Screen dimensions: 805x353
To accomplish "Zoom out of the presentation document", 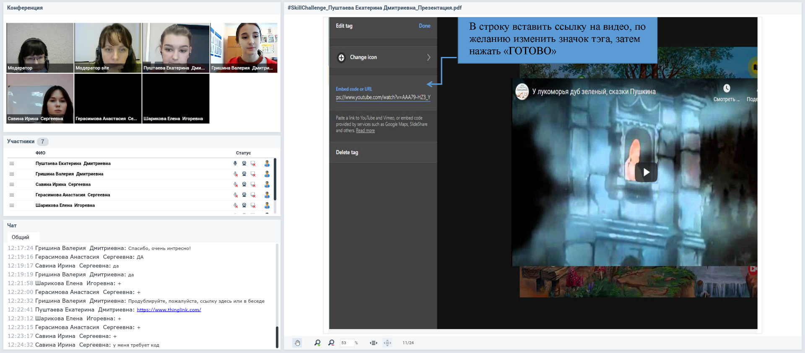I will (x=331, y=343).
